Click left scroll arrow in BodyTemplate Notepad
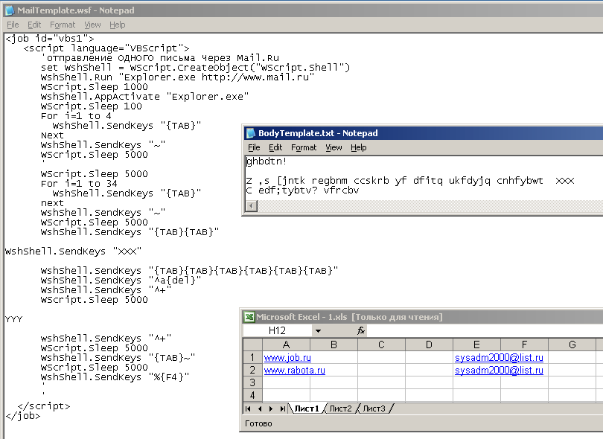This screenshot has width=603, height=439. tap(251, 206)
